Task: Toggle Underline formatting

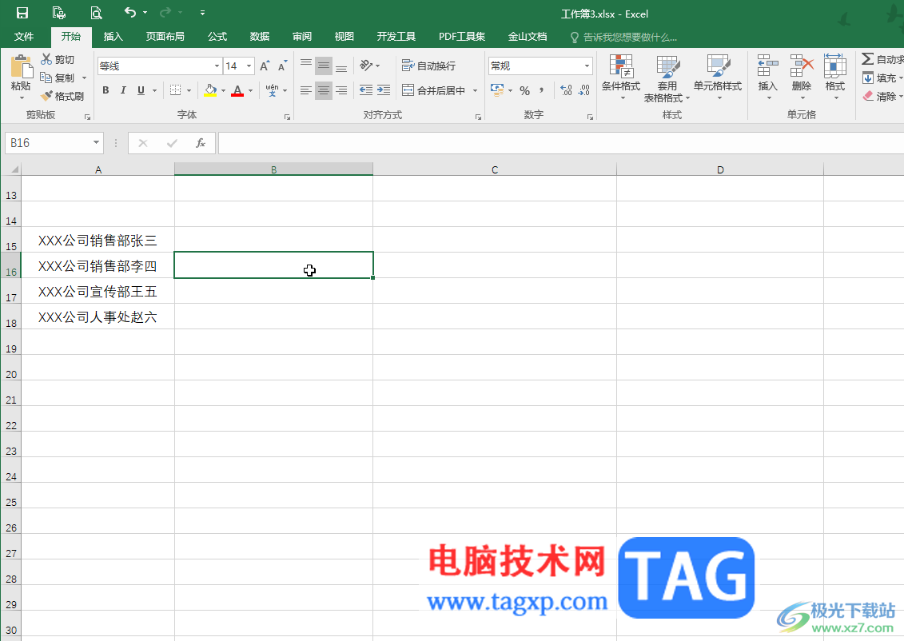Action: pos(141,90)
